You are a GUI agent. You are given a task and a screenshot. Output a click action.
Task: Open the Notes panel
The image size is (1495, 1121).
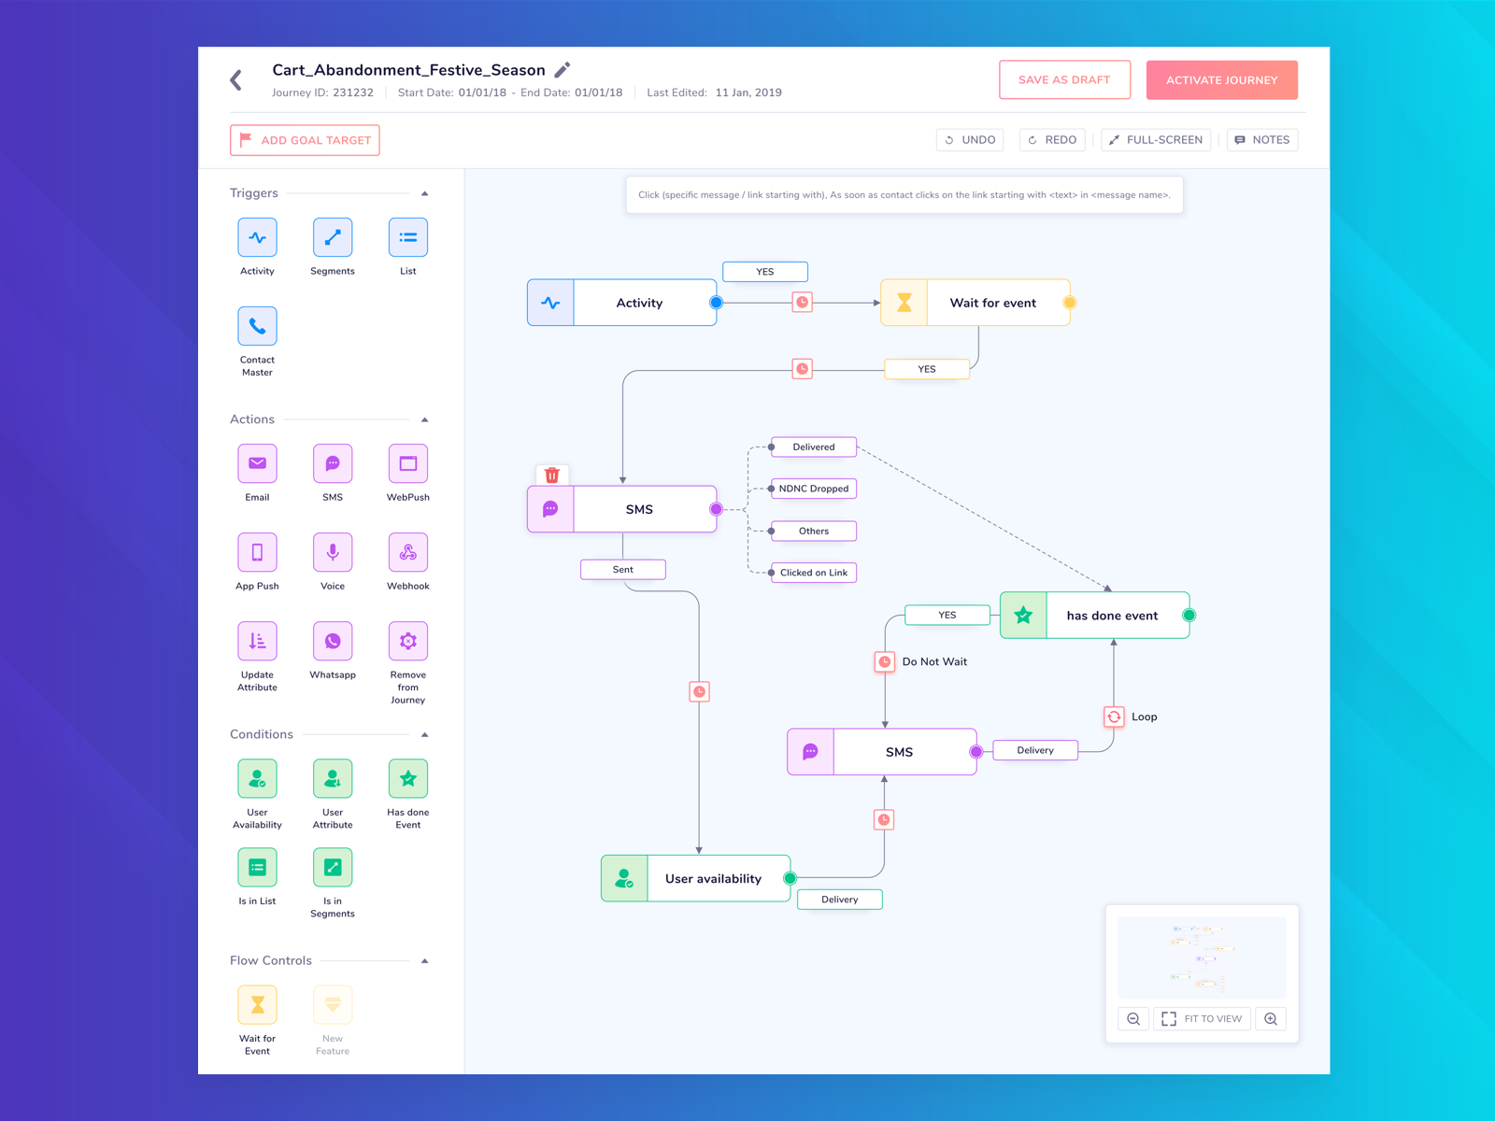[1262, 139]
